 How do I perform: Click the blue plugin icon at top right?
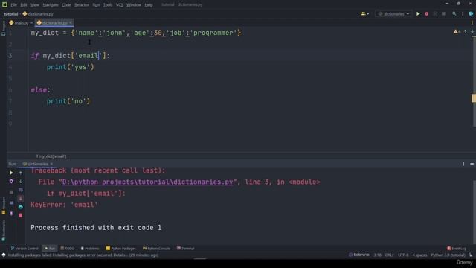471,13
